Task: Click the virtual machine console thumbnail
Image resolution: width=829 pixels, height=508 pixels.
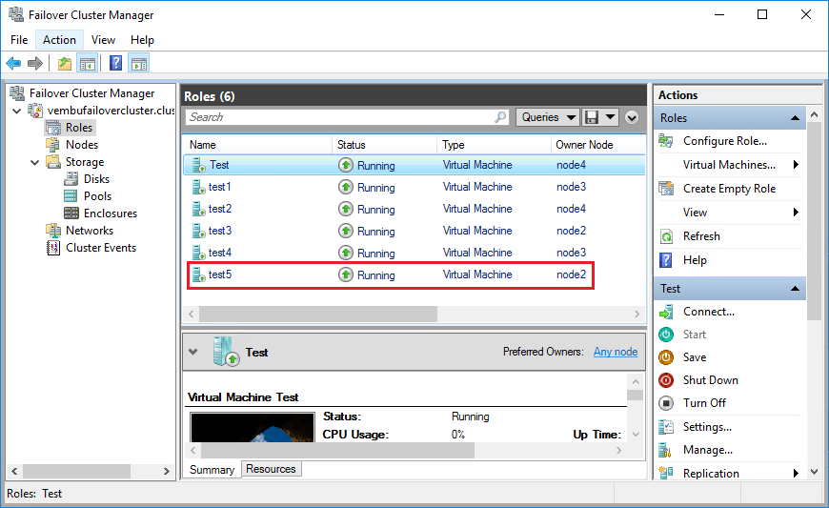Action: coord(253,427)
